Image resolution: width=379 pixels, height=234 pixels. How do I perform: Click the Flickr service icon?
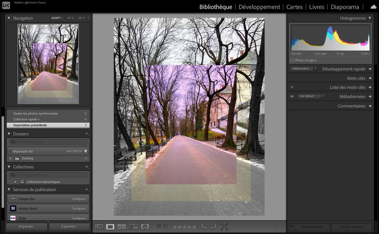pos(13,218)
